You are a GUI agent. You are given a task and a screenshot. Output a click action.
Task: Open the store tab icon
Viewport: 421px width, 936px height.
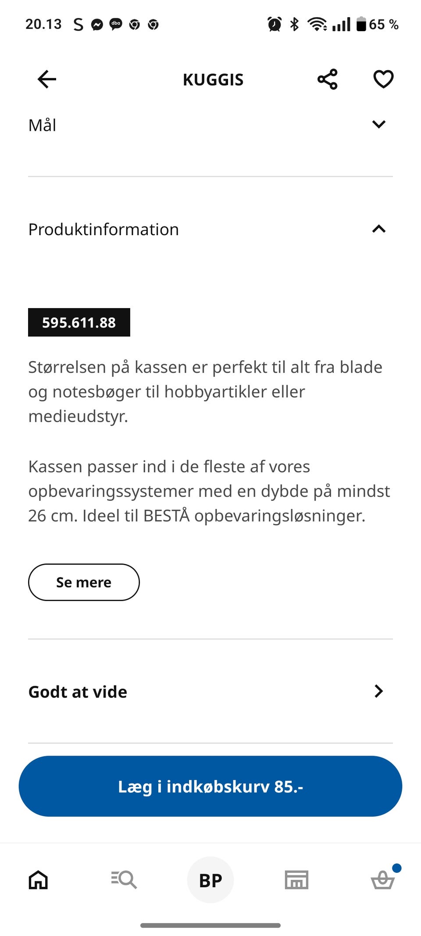tap(296, 880)
